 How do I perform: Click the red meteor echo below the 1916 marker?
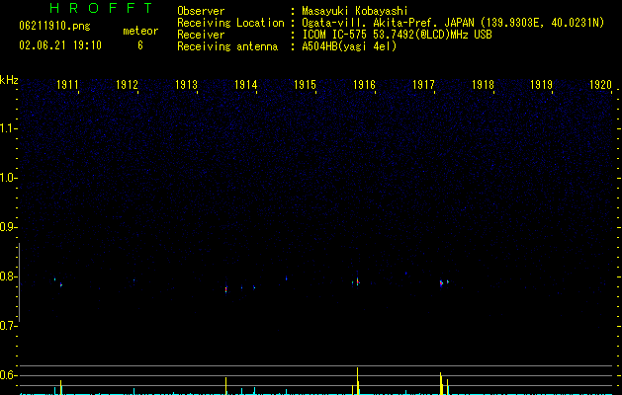click(357, 282)
